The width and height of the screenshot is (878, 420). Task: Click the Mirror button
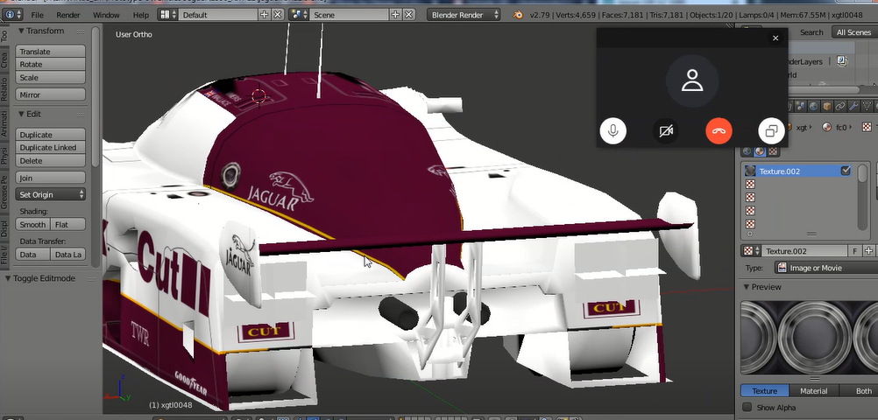(x=51, y=95)
